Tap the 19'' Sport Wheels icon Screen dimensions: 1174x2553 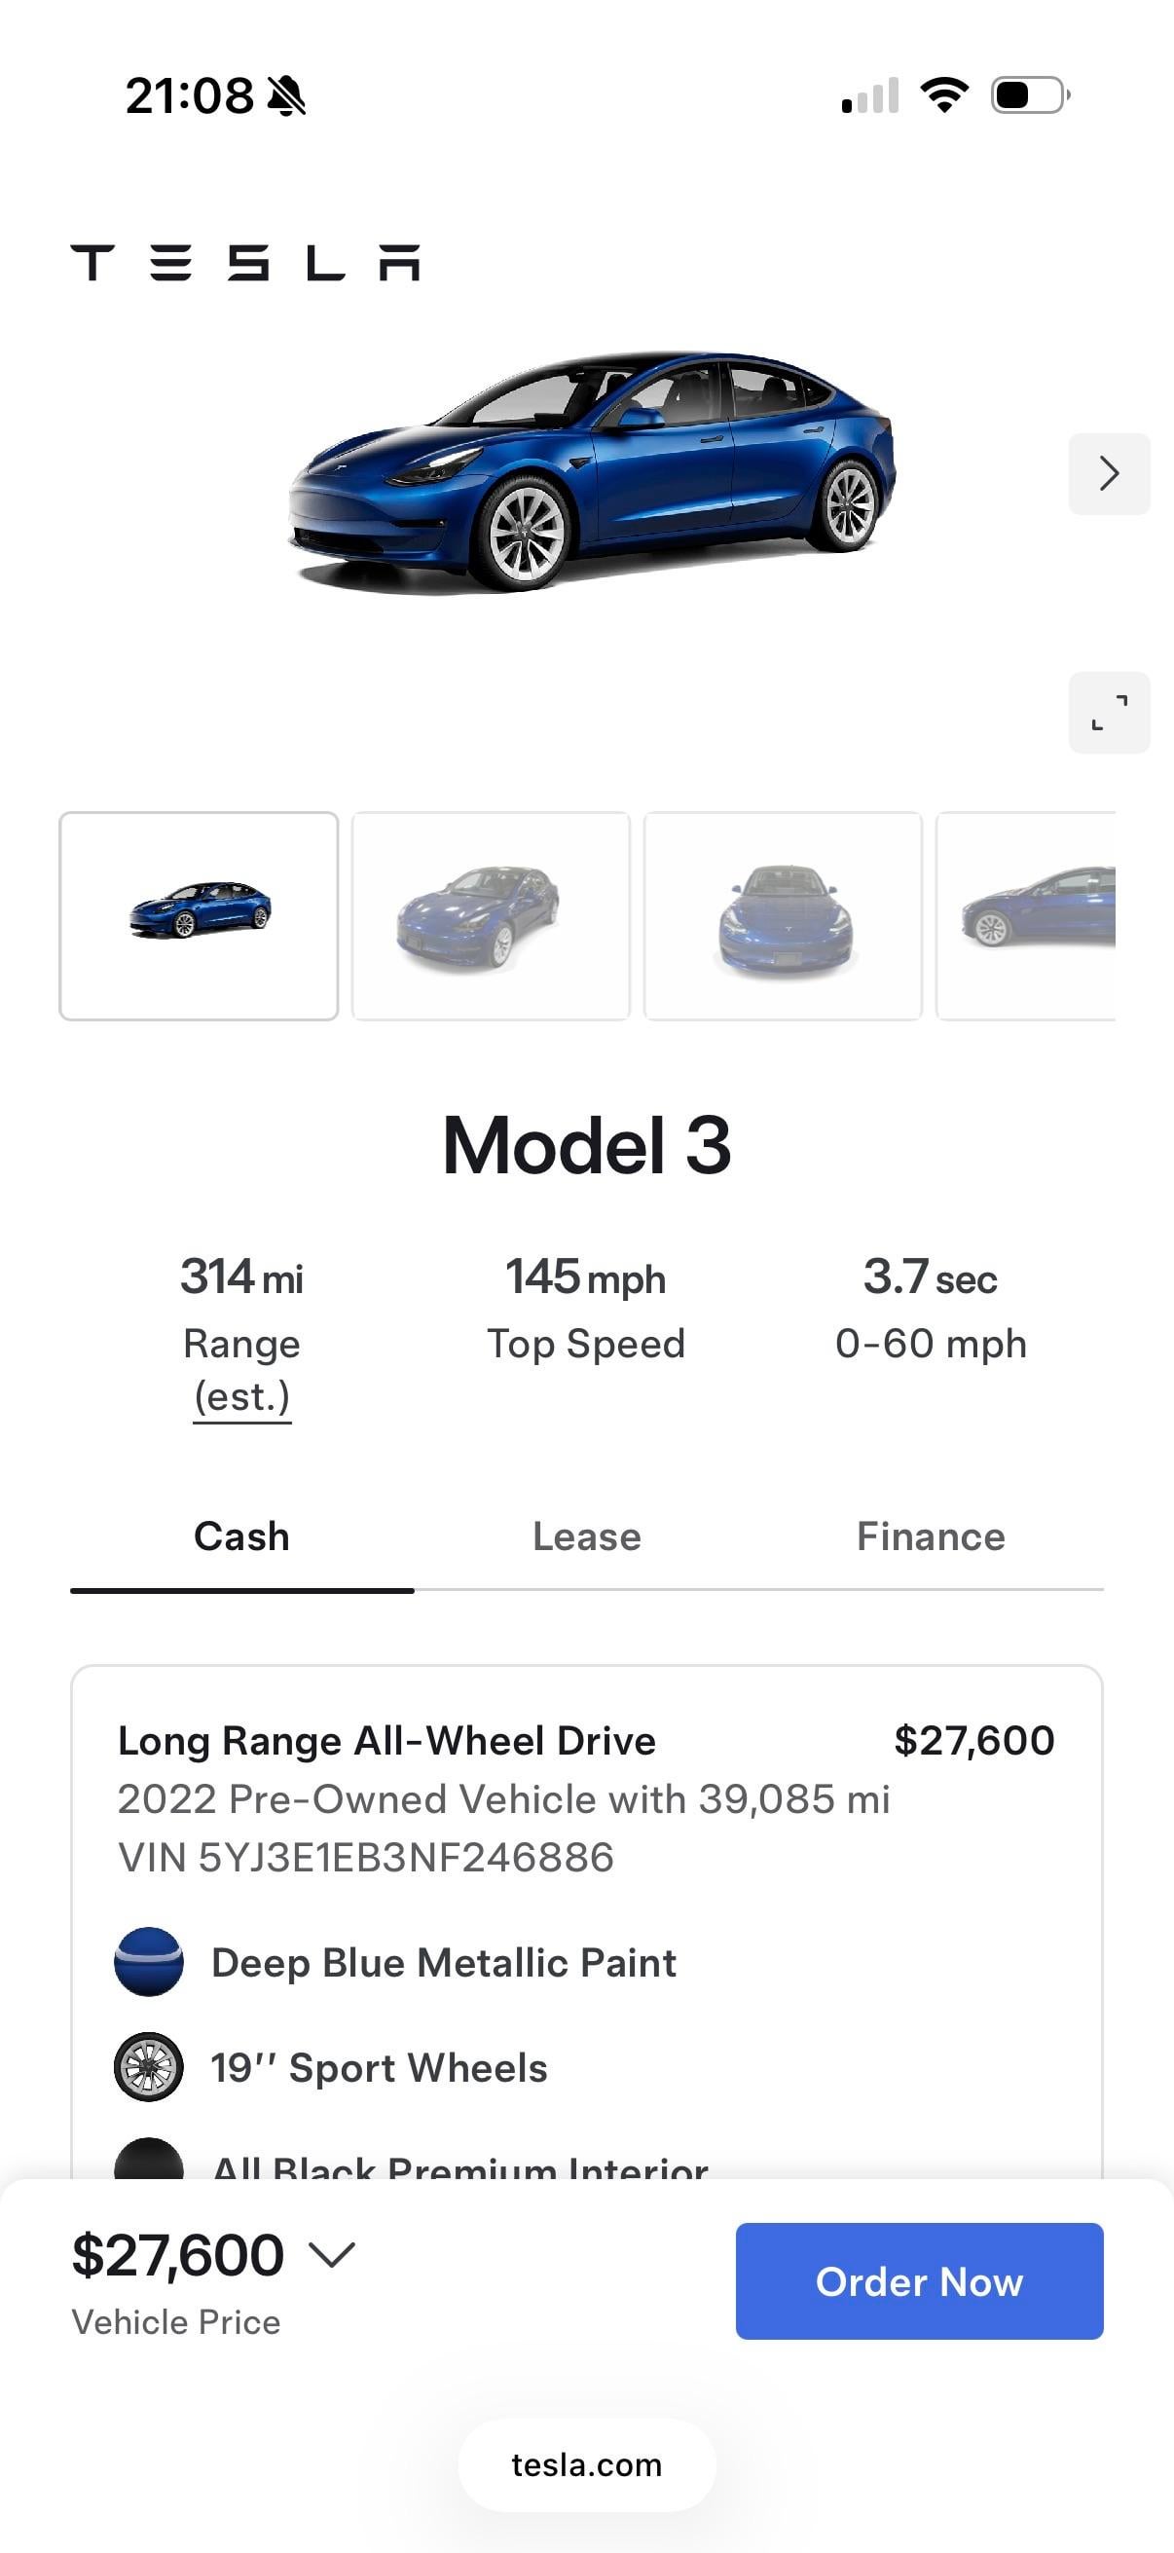[x=149, y=2067]
